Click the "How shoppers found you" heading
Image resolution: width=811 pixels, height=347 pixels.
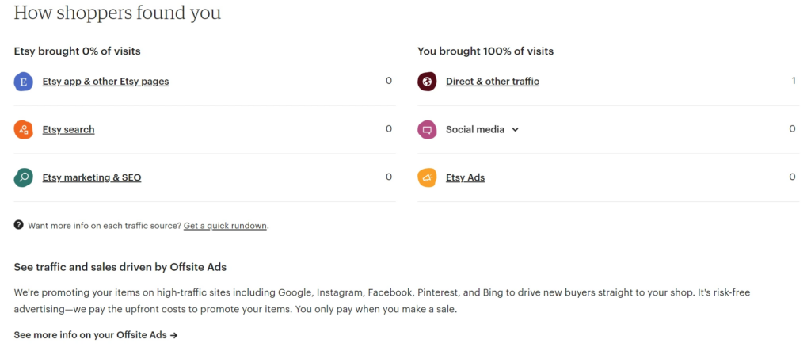[117, 13]
